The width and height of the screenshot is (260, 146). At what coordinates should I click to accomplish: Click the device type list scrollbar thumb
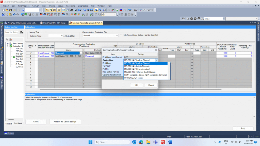(x=169, y=70)
